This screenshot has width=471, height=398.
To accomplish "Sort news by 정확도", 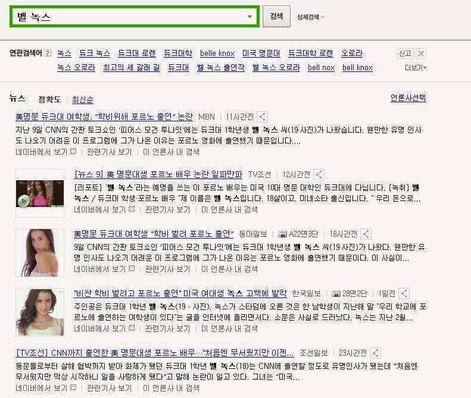I will coord(49,99).
